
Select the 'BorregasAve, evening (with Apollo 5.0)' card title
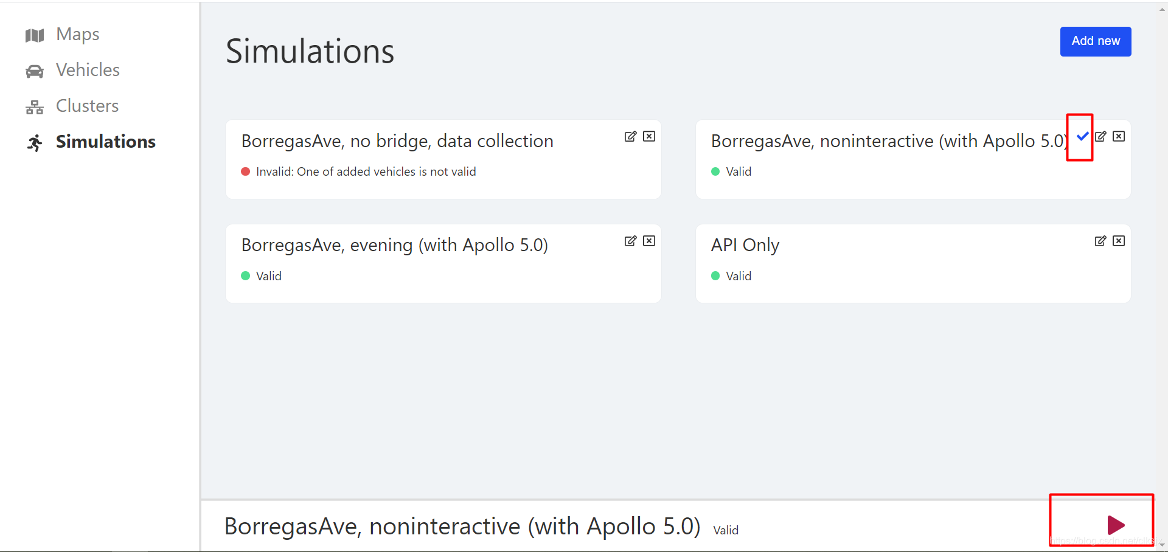395,245
